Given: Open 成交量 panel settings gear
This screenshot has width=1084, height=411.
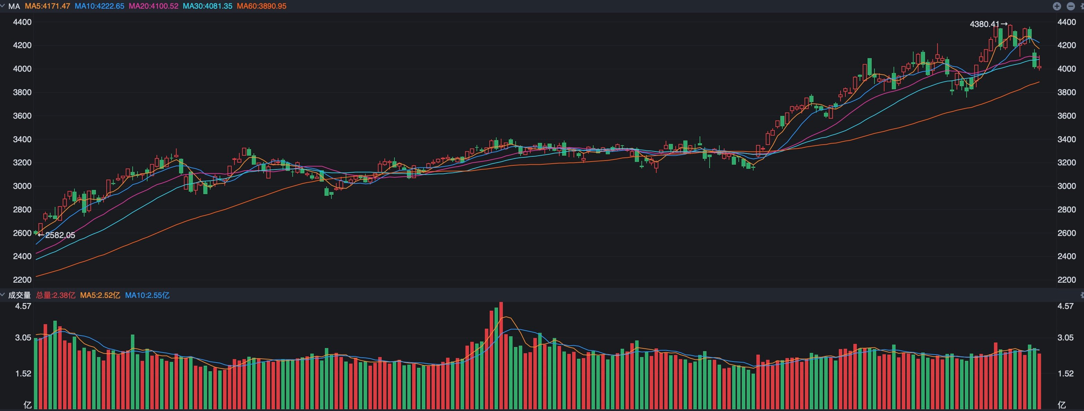Looking at the screenshot, I should (x=1082, y=295).
